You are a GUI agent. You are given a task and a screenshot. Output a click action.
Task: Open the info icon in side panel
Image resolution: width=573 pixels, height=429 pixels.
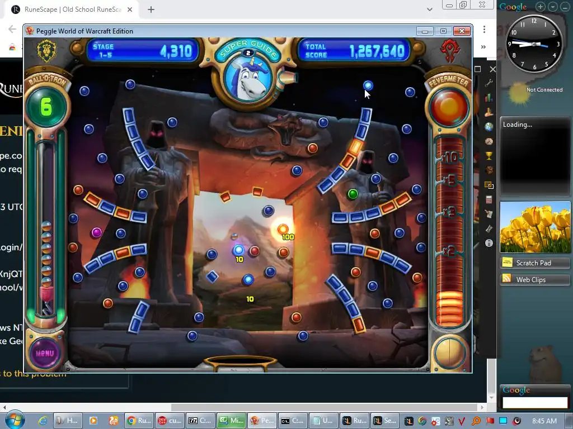(x=489, y=243)
